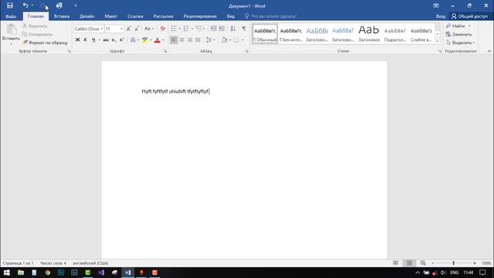Click the Копировать copy button

point(37,34)
